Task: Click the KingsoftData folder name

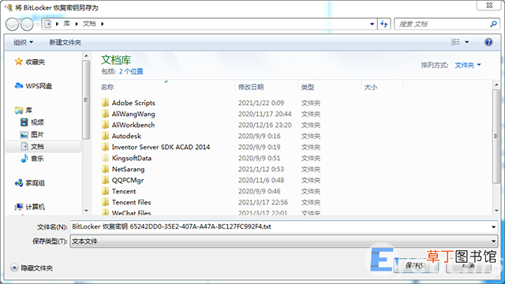Action: coord(132,158)
